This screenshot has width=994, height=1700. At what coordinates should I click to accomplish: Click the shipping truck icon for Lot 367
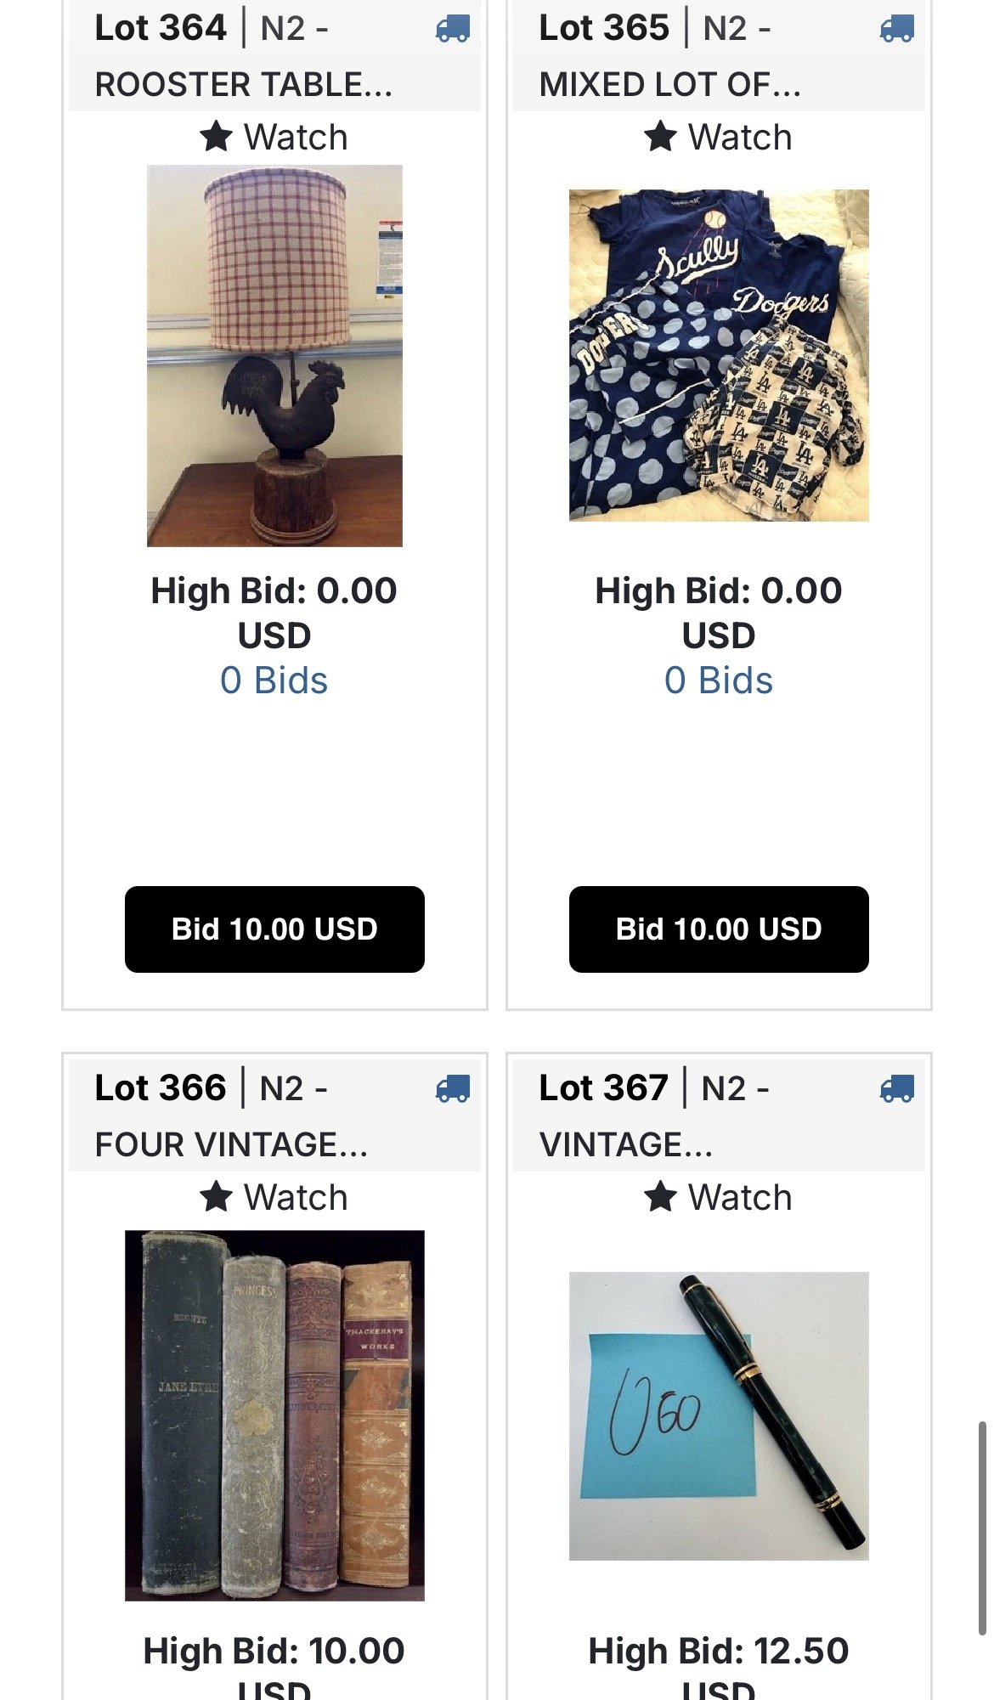(x=897, y=1088)
